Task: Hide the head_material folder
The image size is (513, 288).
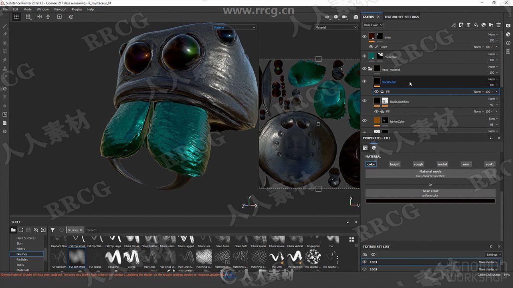Action: [364, 68]
